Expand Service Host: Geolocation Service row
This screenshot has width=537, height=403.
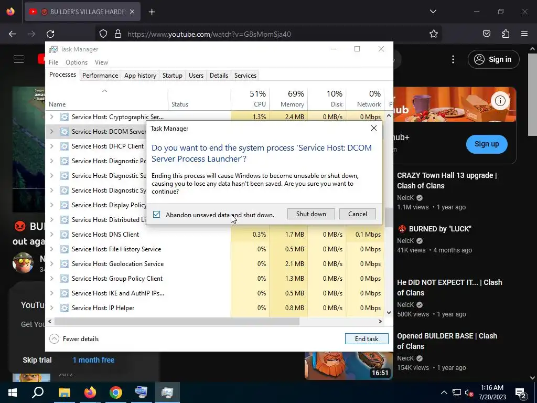click(x=52, y=264)
